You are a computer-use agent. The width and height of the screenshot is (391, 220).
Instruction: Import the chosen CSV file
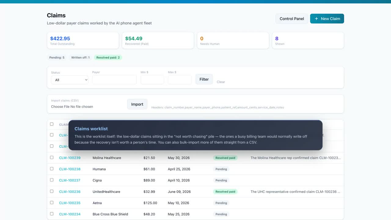137,104
